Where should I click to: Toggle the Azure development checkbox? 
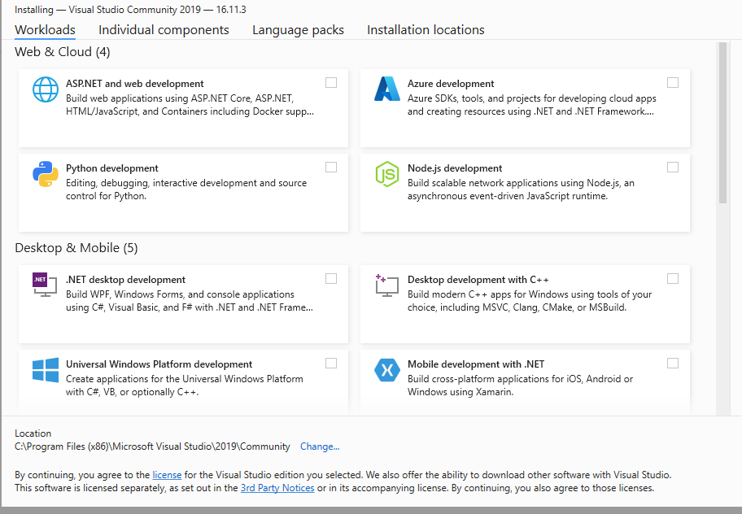pos(673,83)
